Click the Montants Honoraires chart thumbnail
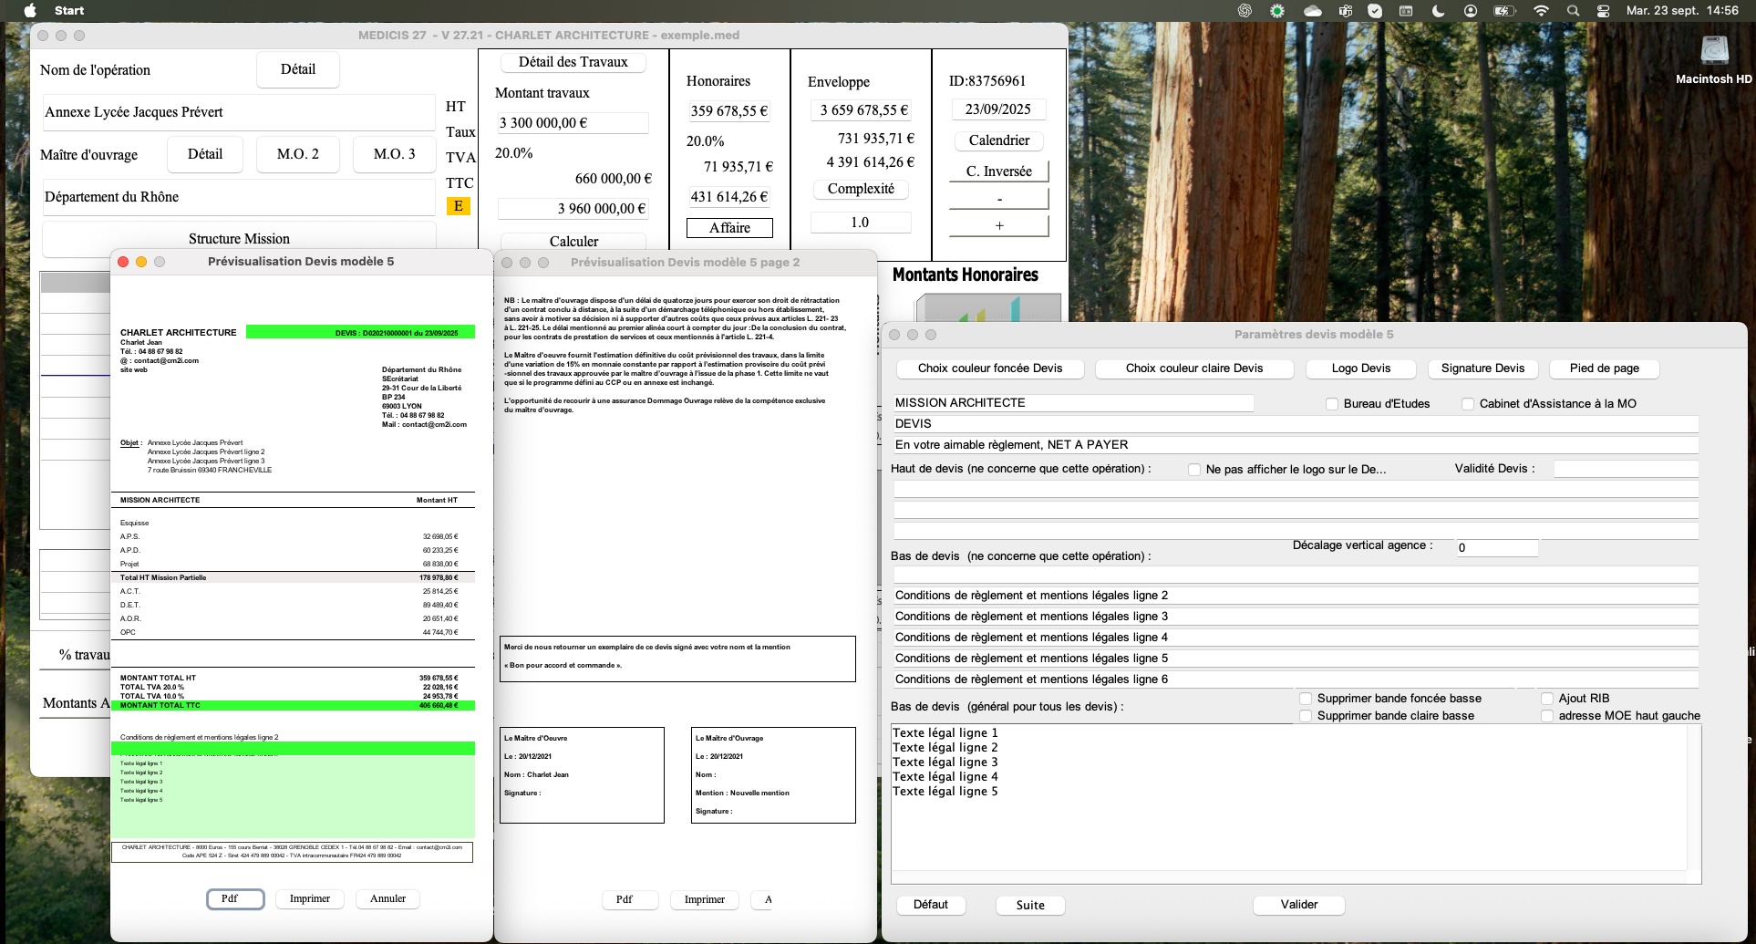This screenshot has width=1756, height=944. point(988,307)
